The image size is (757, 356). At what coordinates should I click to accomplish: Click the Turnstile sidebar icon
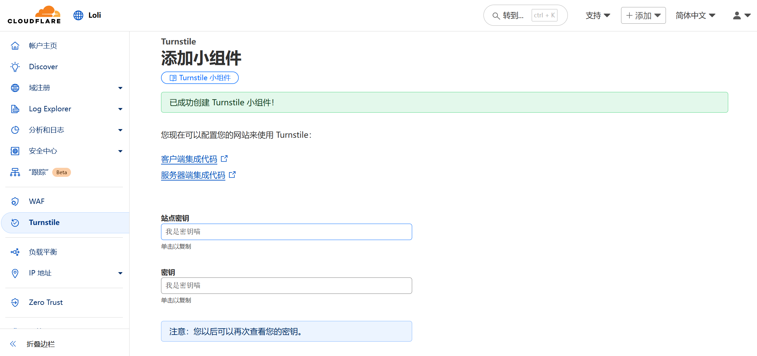coord(15,223)
